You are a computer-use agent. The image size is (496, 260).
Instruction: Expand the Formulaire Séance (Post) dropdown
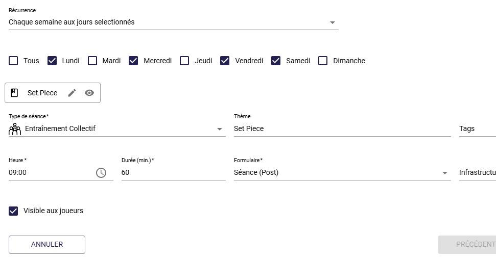(342, 173)
